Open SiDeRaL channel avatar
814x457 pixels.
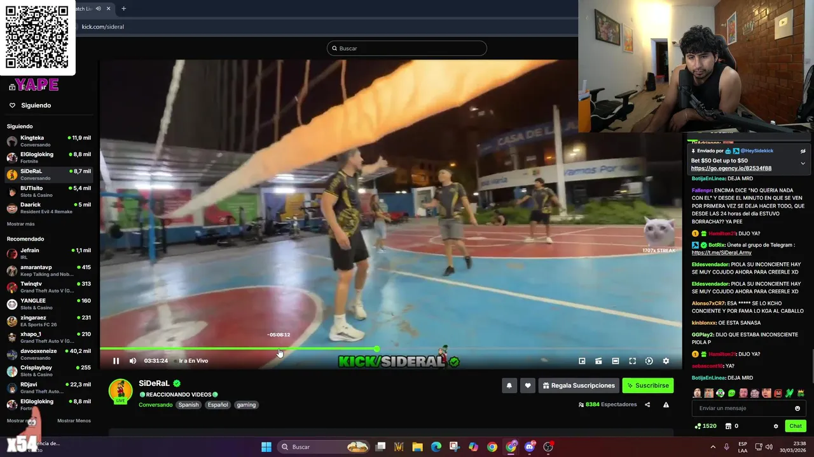pyautogui.click(x=120, y=392)
